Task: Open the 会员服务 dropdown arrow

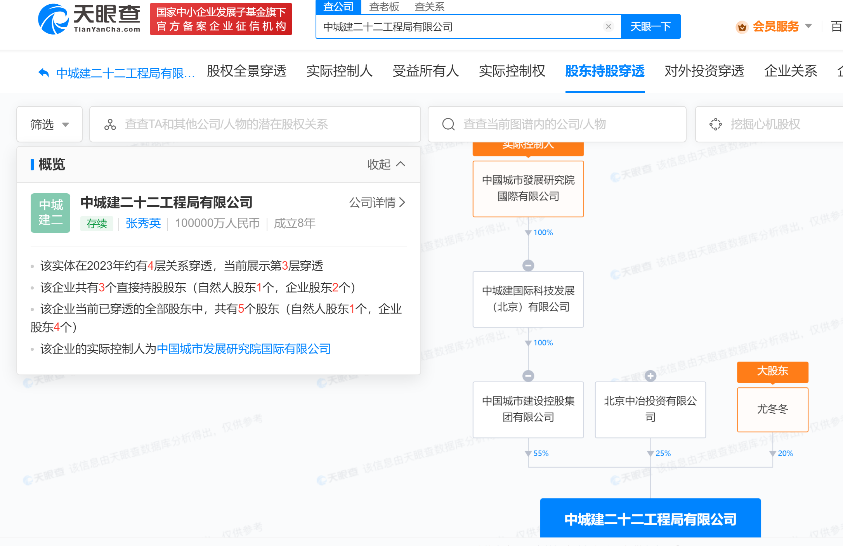Action: click(808, 26)
